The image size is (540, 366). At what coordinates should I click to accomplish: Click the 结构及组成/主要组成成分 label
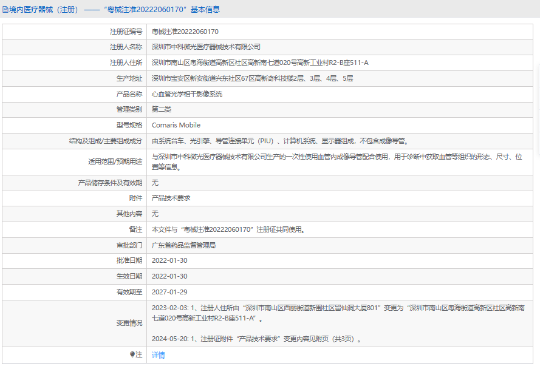106,141
